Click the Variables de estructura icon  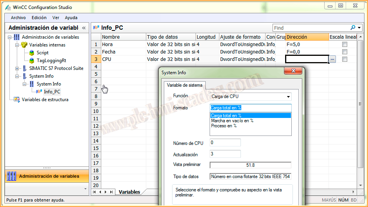coord(17,100)
